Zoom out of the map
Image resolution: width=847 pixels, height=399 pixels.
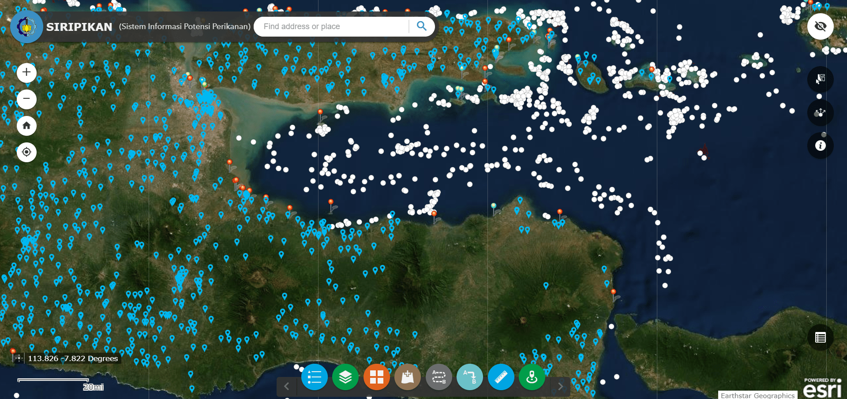click(x=26, y=99)
